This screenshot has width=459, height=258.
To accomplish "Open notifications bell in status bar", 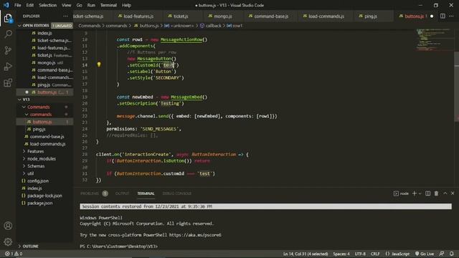I will click(x=452, y=254).
